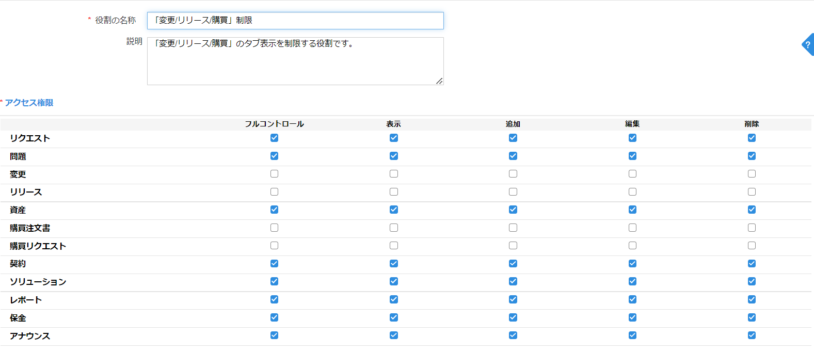Enable 編集 for リリース row
Image resolution: width=814 pixels, height=352 pixels.
(632, 192)
